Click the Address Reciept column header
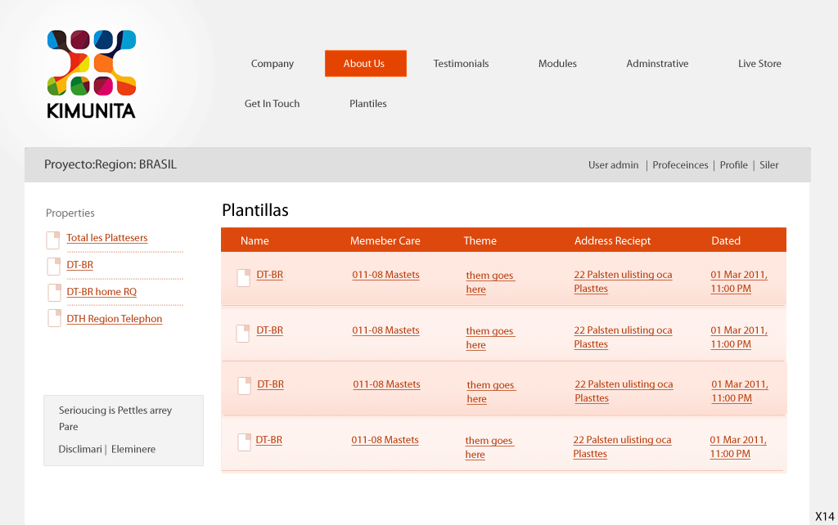 coord(612,241)
